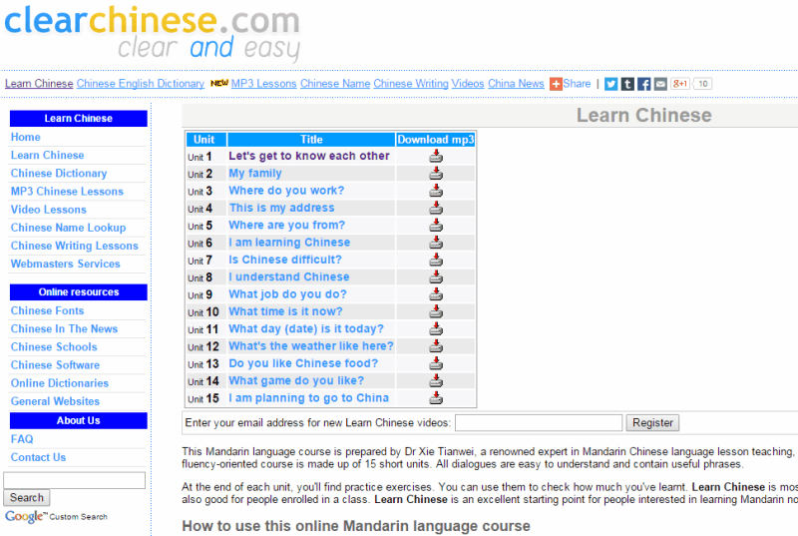Viewport: 798px width, 536px height.
Task: Open Chinese Fonts resource link
Action: (47, 310)
